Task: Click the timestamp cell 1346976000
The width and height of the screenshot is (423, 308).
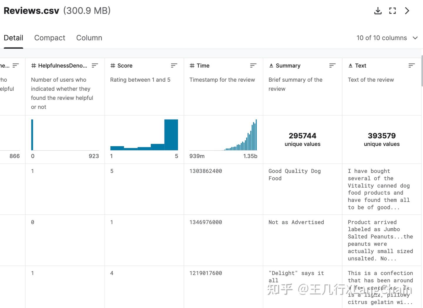Action: tap(206, 222)
